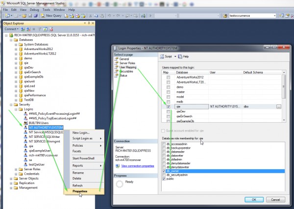Screen dimensions: 294x209
Task: Select the sa login in tree
Action: [30, 160]
